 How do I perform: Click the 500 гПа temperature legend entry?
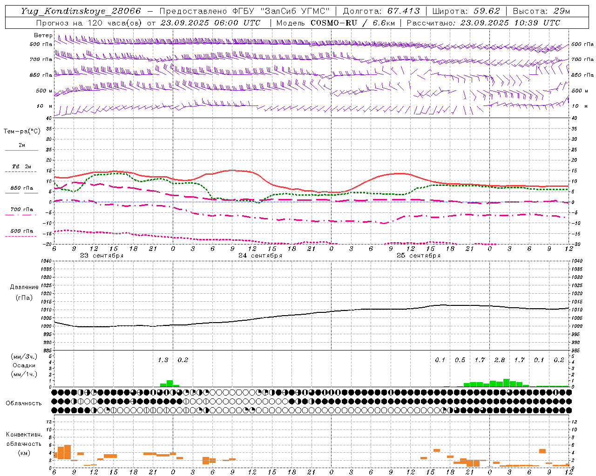22,231
